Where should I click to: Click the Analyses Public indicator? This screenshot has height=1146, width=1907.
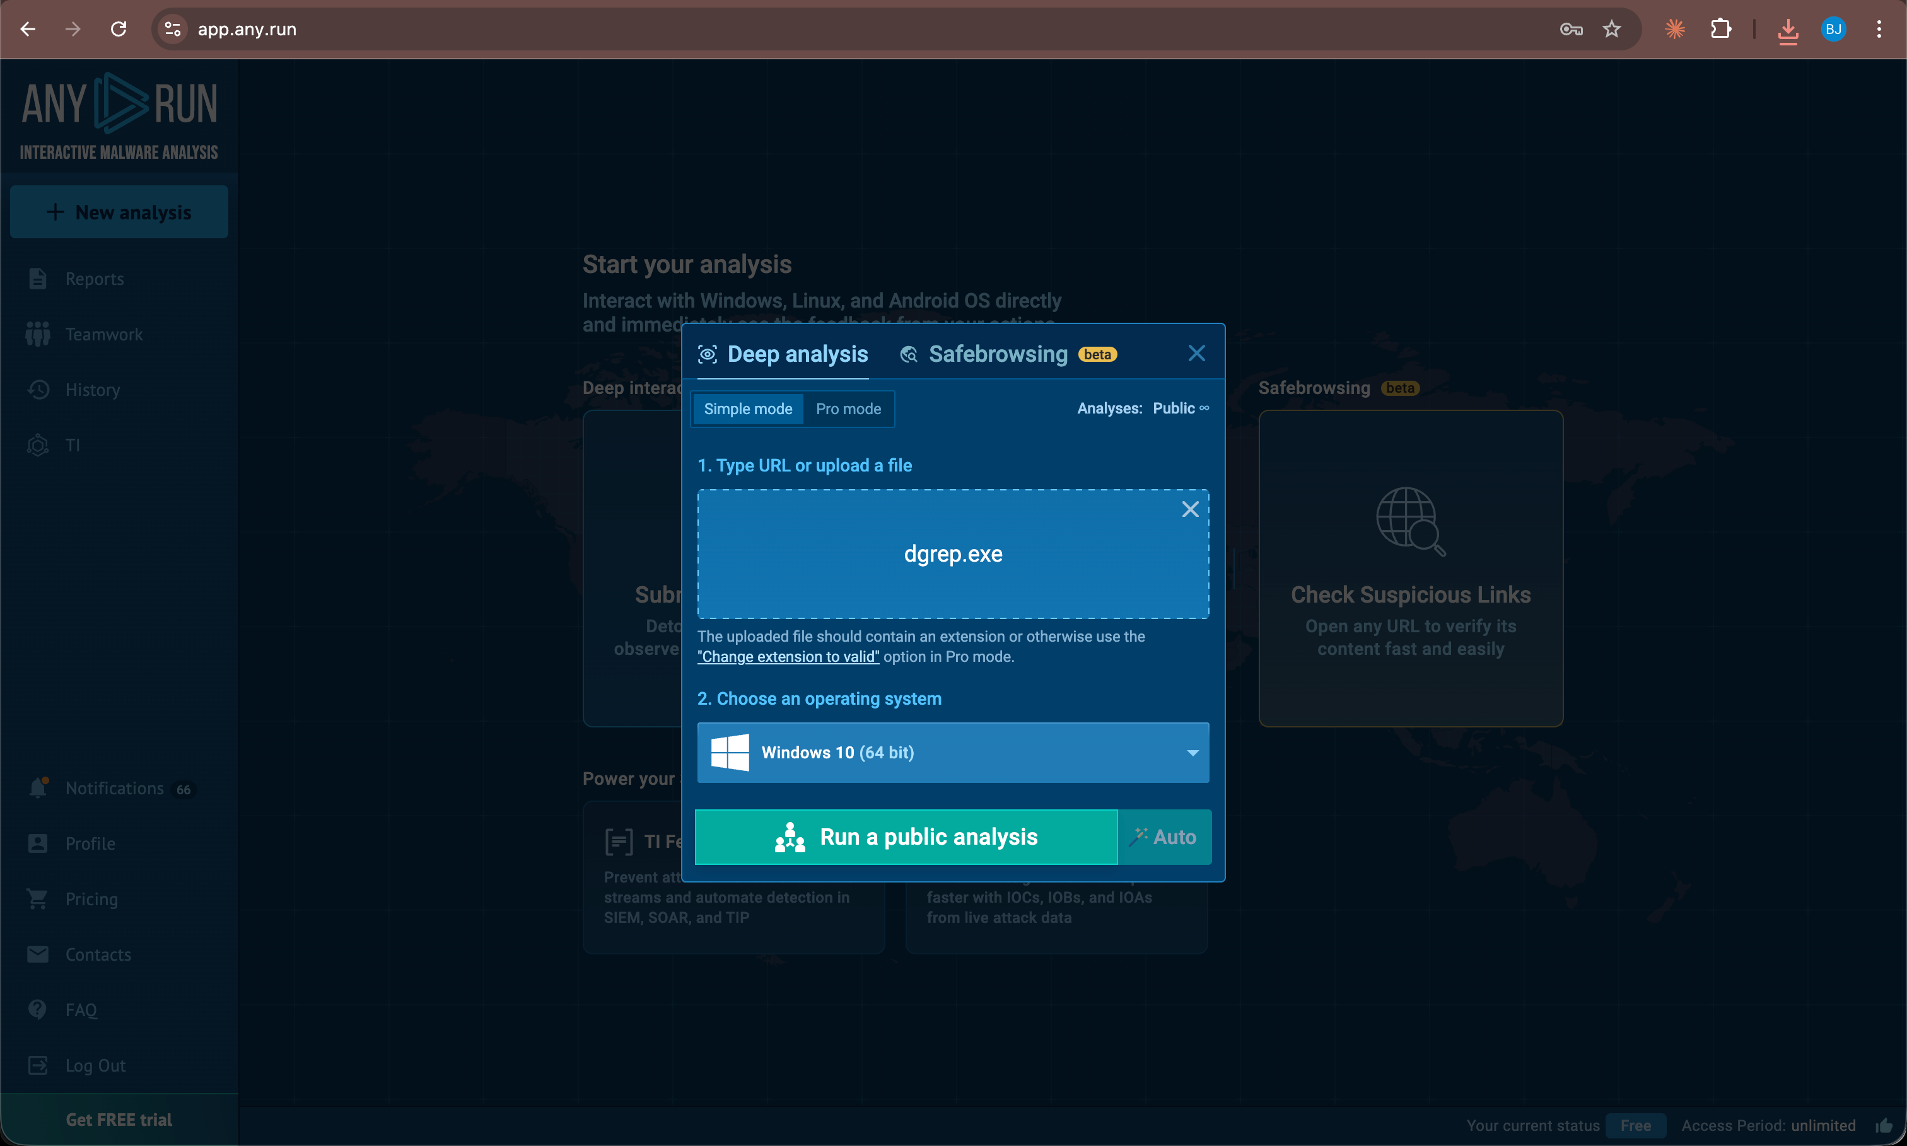point(1143,408)
